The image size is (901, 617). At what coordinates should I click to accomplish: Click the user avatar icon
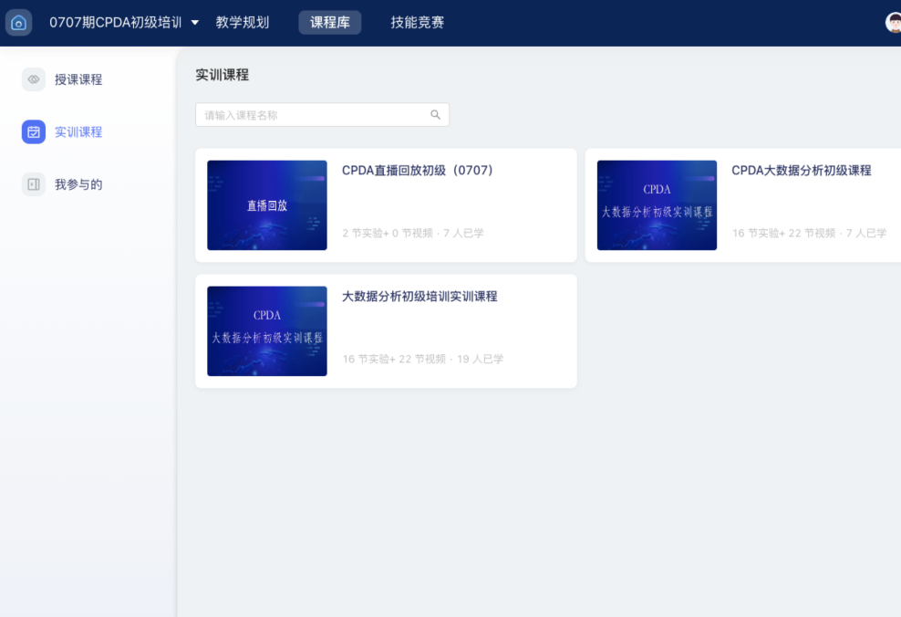[893, 23]
